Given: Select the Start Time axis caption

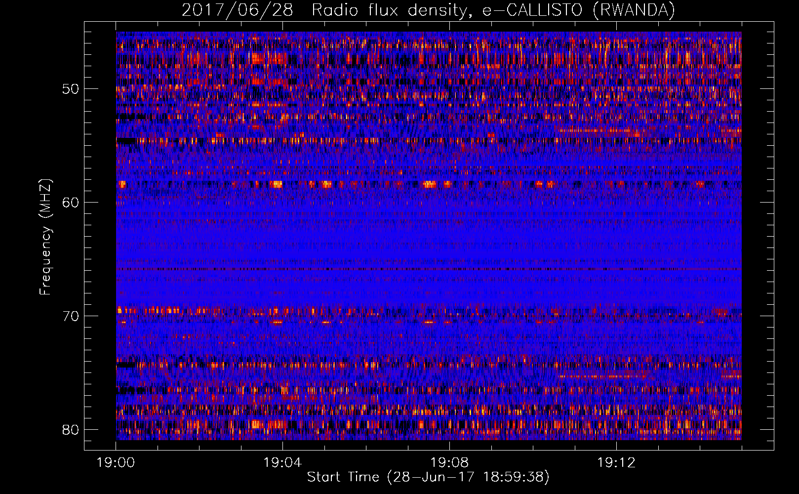Looking at the screenshot, I should (428, 477).
